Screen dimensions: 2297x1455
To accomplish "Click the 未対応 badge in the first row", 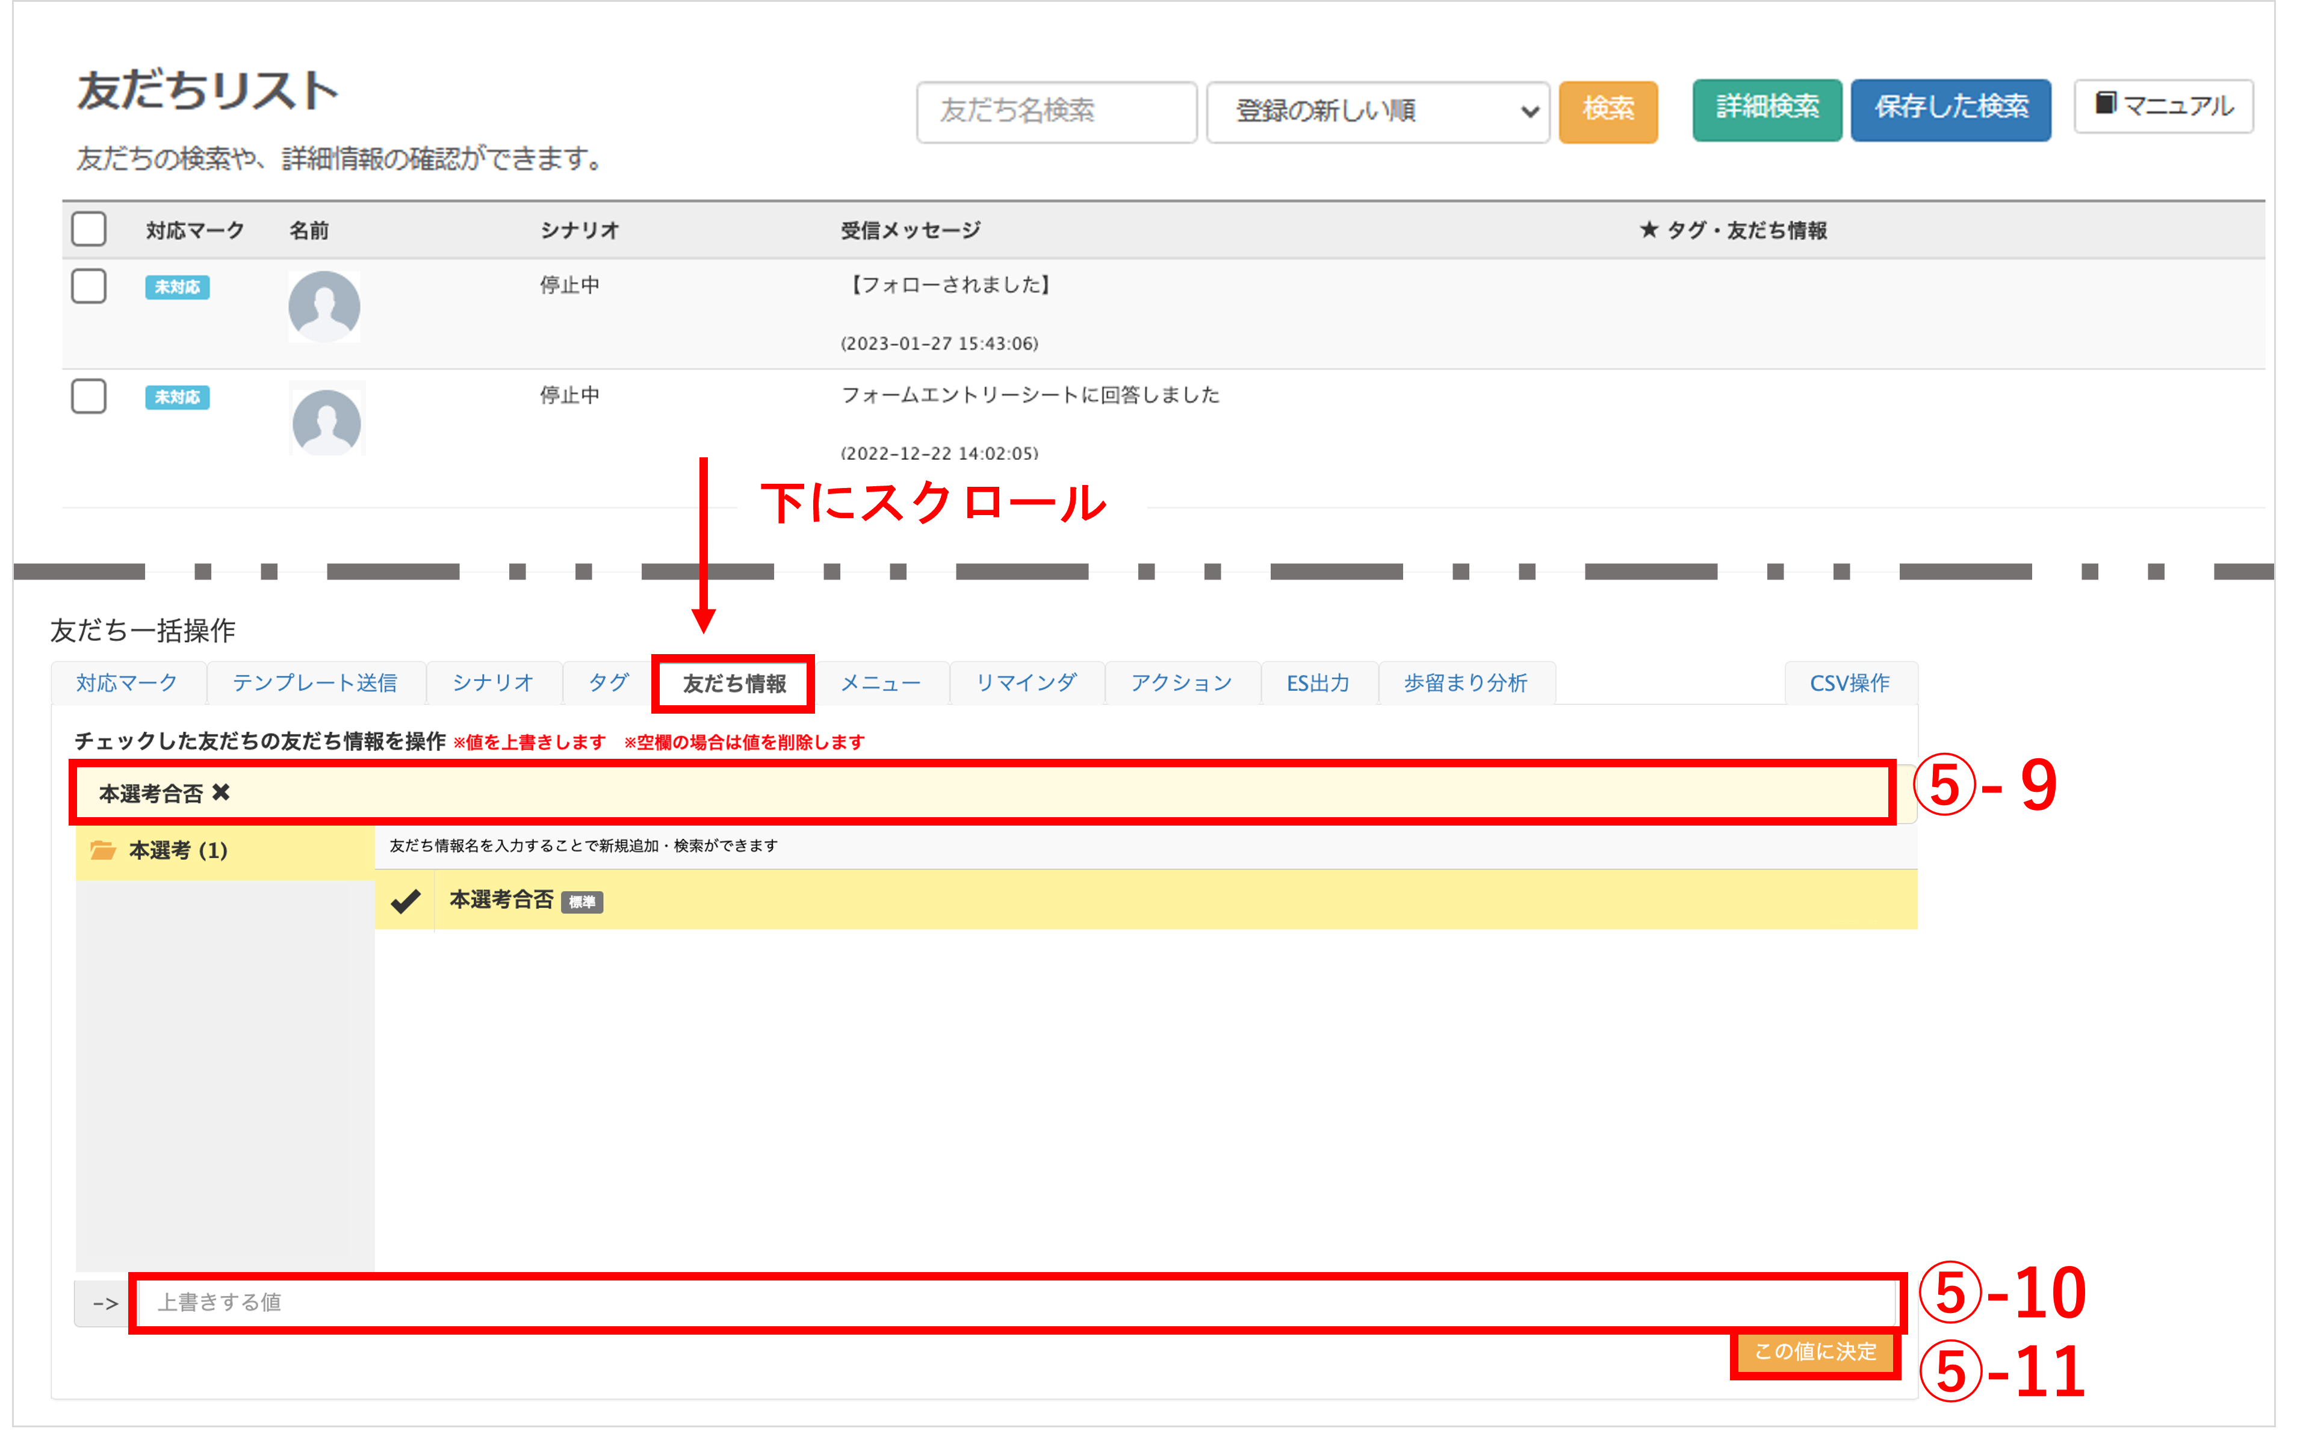I will click(178, 287).
